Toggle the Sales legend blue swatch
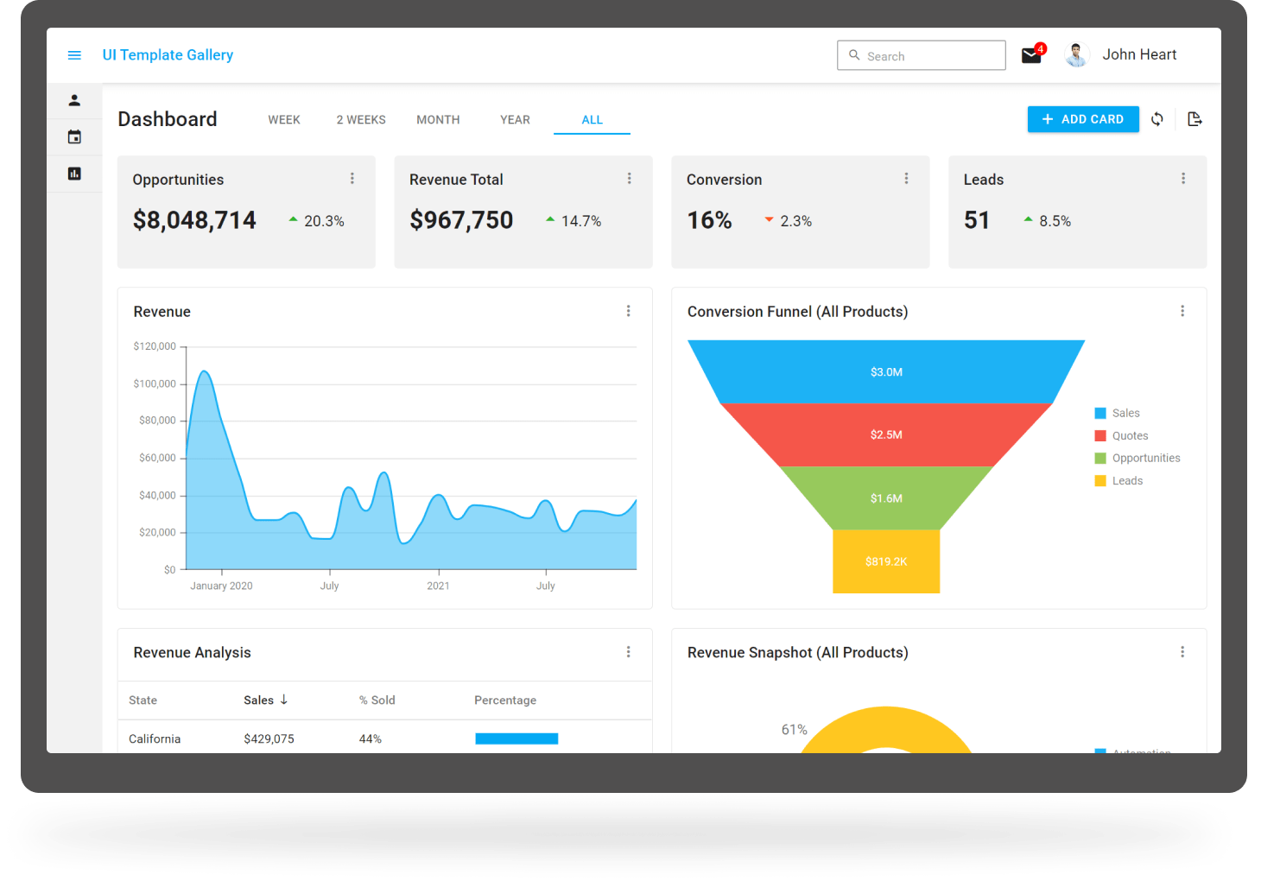 1100,414
